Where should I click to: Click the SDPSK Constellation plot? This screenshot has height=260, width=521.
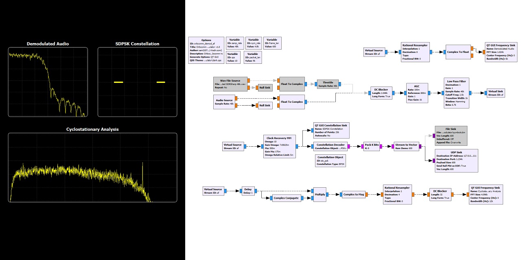[137, 82]
